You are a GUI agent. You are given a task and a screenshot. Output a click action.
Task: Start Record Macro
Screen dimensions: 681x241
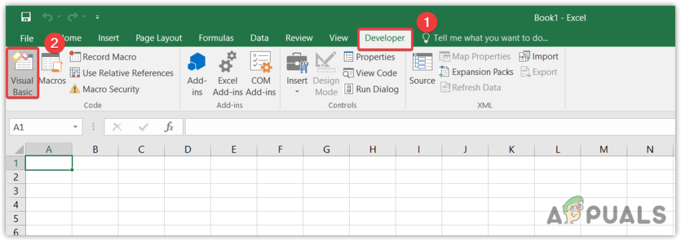tap(103, 57)
